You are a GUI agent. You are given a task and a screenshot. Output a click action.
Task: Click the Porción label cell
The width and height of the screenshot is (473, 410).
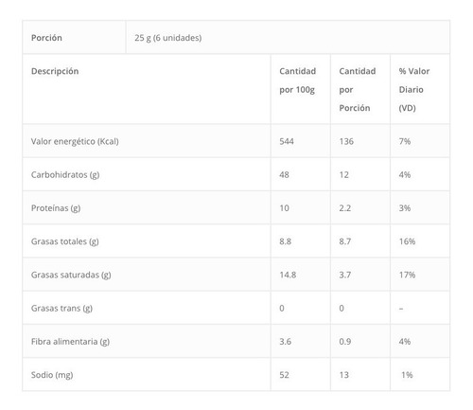(74, 37)
